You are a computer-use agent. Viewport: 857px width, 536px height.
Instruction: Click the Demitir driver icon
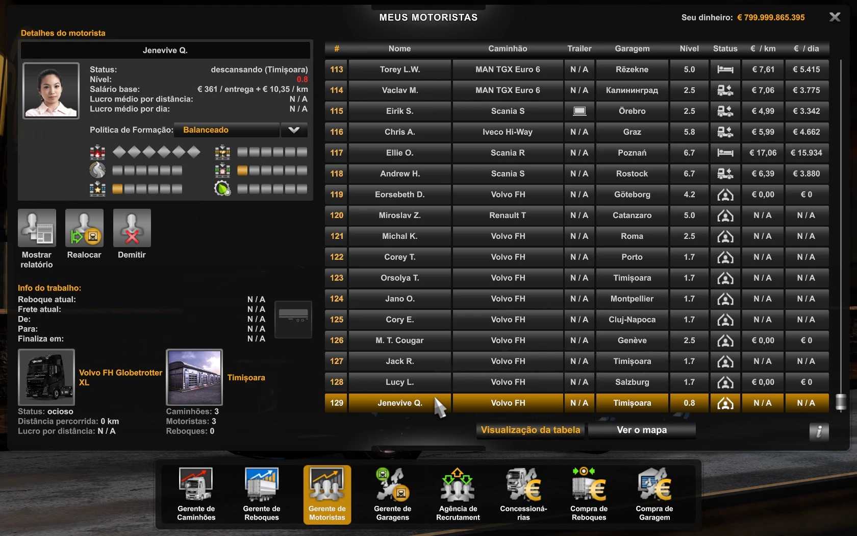point(132,228)
